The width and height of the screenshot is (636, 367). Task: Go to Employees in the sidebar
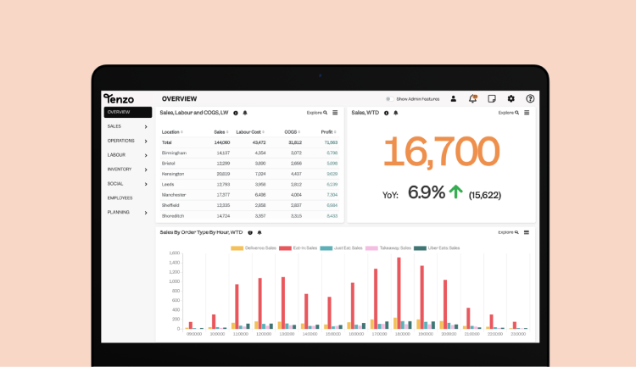tap(120, 197)
